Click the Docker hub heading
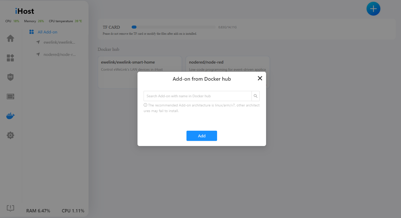The image size is (401, 218). point(108,49)
